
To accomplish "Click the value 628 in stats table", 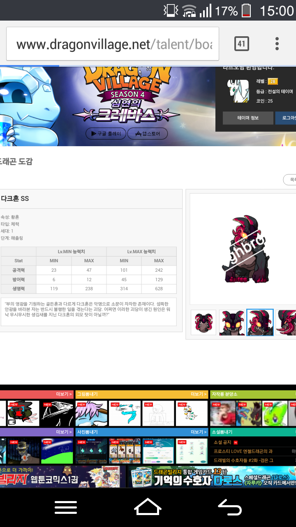I will pos(159,289).
